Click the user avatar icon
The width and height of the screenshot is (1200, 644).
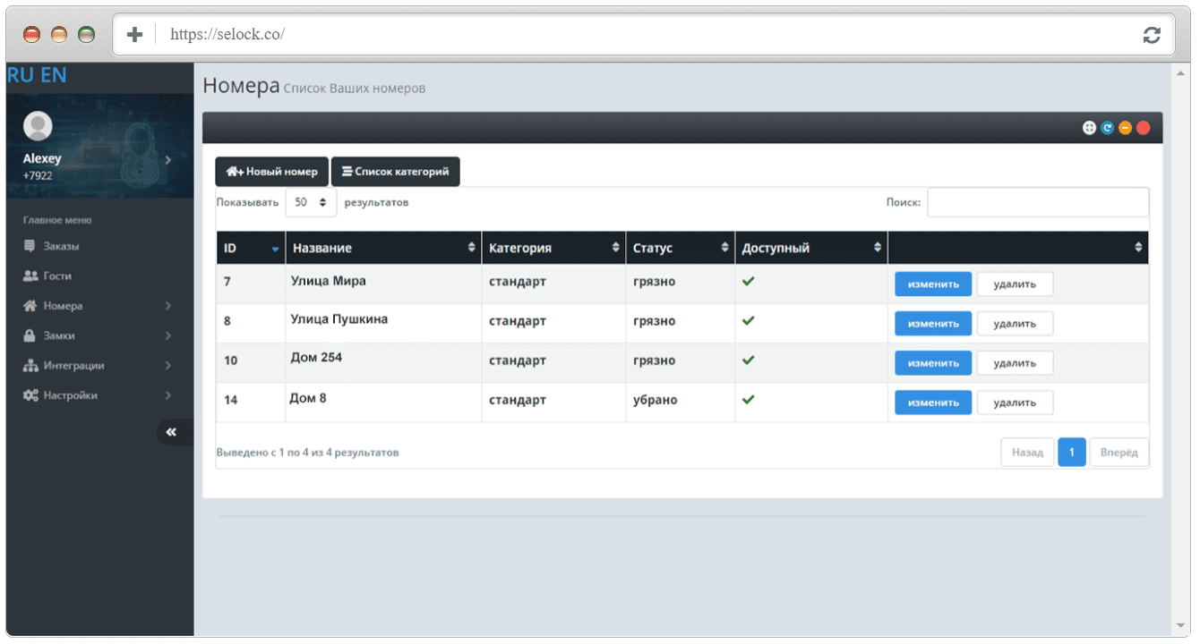point(38,126)
